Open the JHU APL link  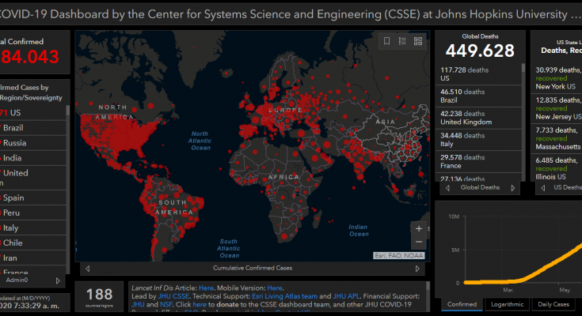click(x=346, y=296)
